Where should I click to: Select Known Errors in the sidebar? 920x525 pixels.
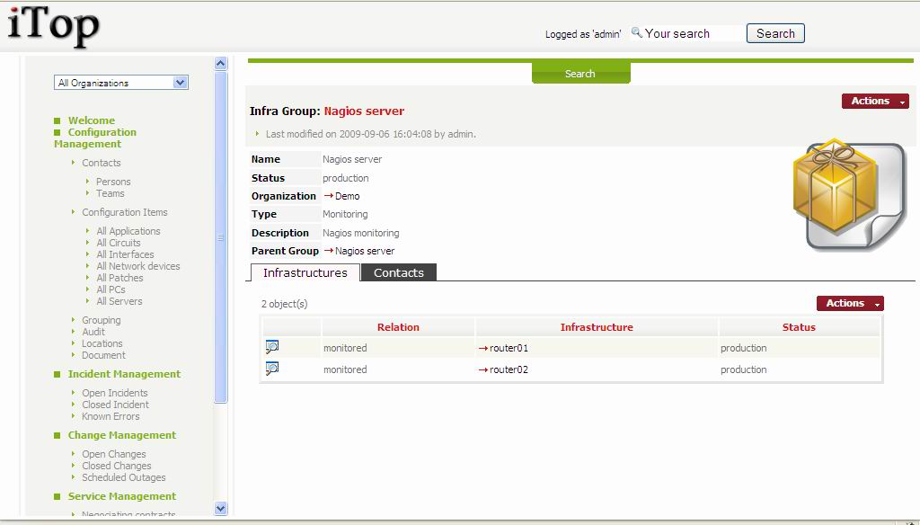[111, 416]
